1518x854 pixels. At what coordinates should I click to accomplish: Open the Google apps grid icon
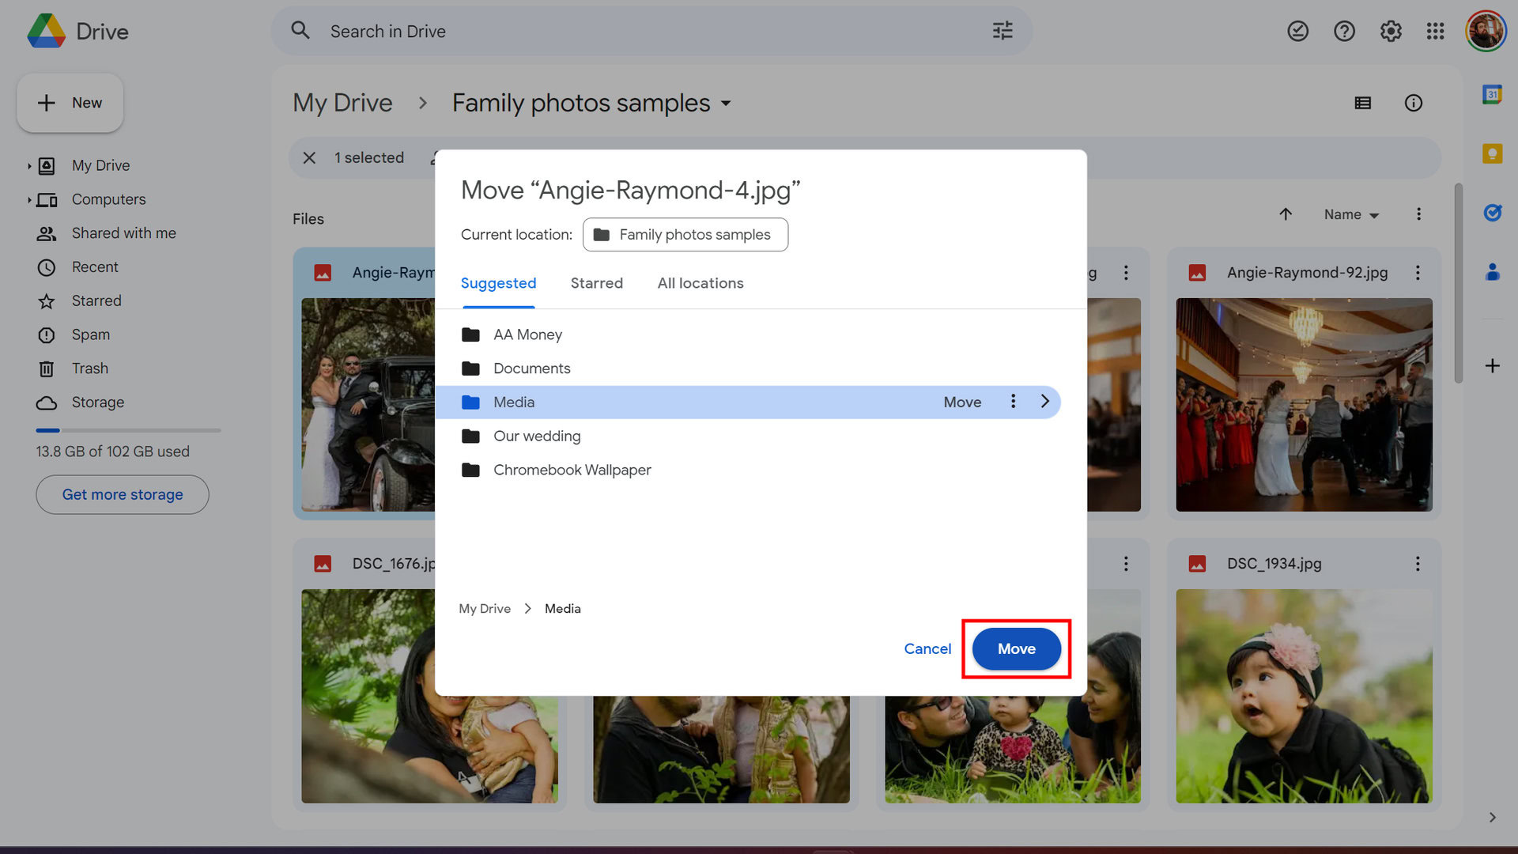[1435, 31]
